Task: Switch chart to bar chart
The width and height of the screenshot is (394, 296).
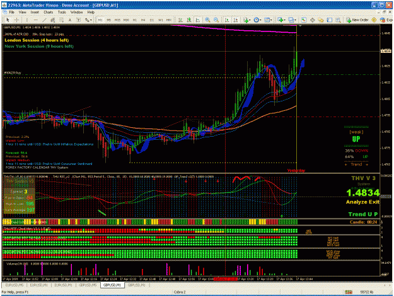Action: pyautogui.click(x=180, y=20)
